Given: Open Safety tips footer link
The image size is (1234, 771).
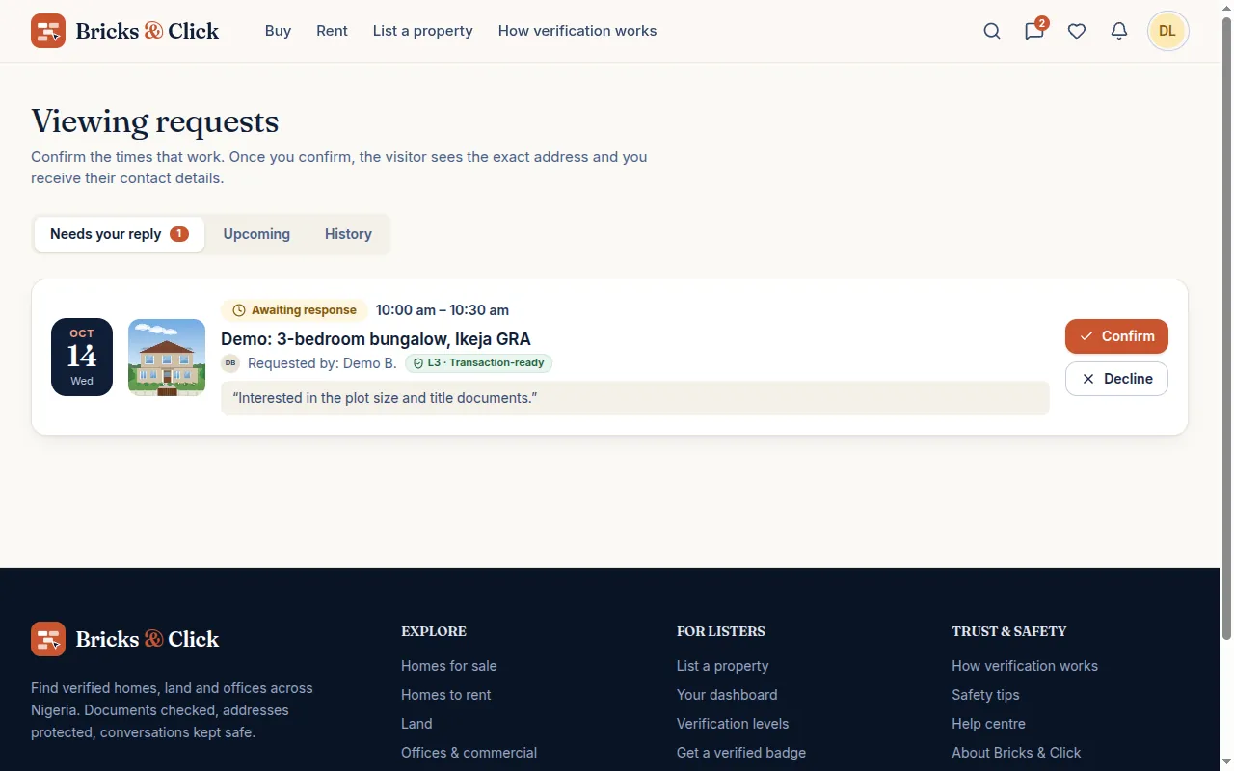Looking at the screenshot, I should coord(985,695).
